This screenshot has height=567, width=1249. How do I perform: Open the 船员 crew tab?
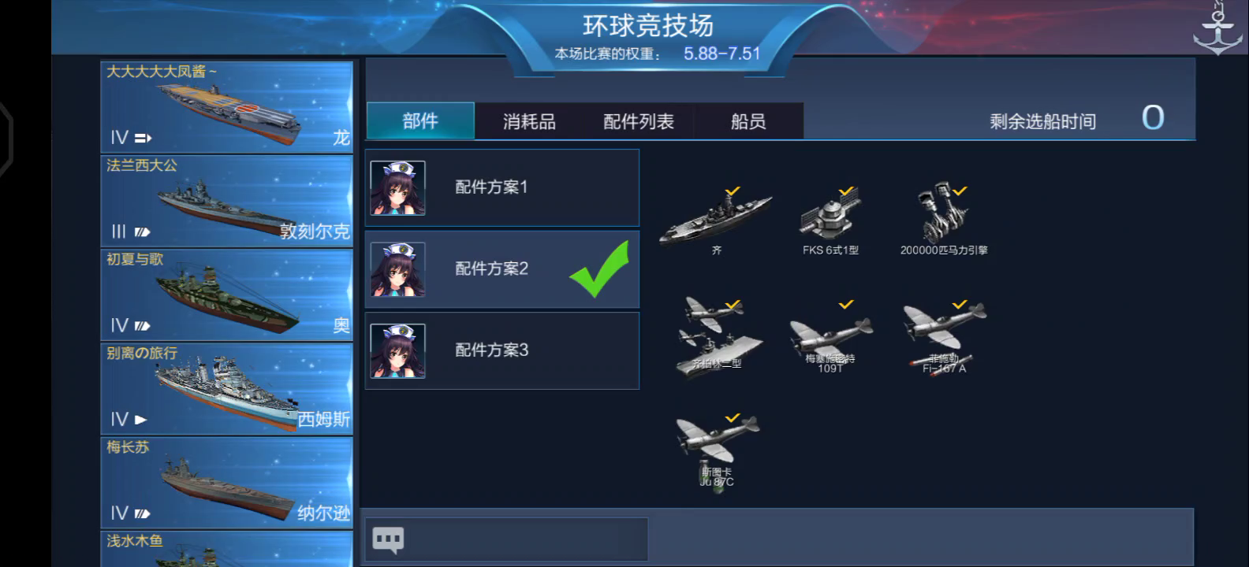(748, 121)
